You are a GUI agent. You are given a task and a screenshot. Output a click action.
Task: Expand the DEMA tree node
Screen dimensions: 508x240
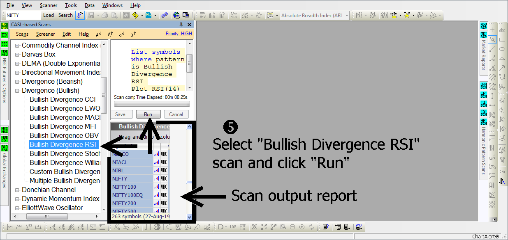point(17,64)
